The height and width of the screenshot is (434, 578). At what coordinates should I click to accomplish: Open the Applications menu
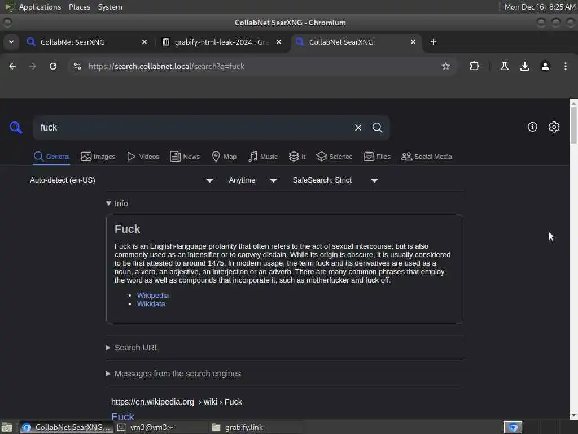[x=40, y=7]
